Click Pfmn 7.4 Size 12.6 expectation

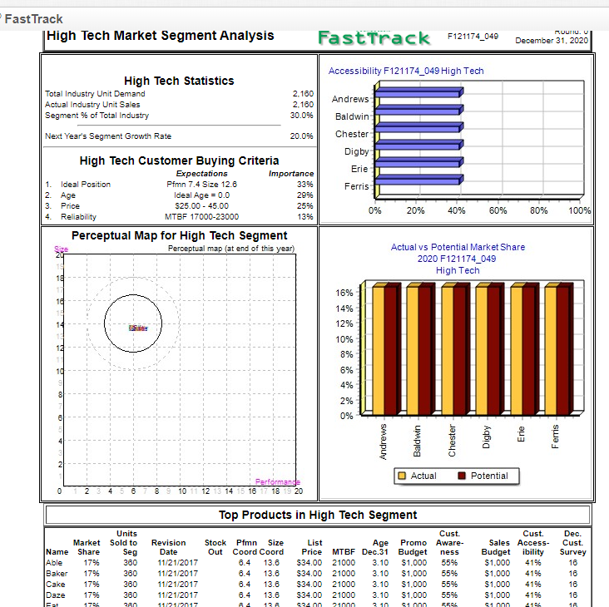click(x=201, y=185)
